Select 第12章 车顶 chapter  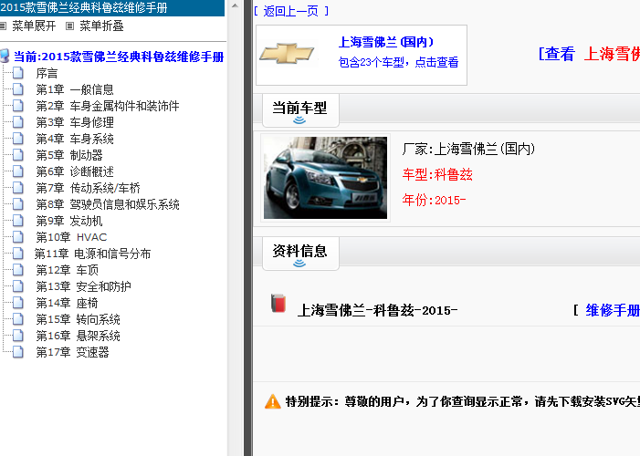(67, 270)
